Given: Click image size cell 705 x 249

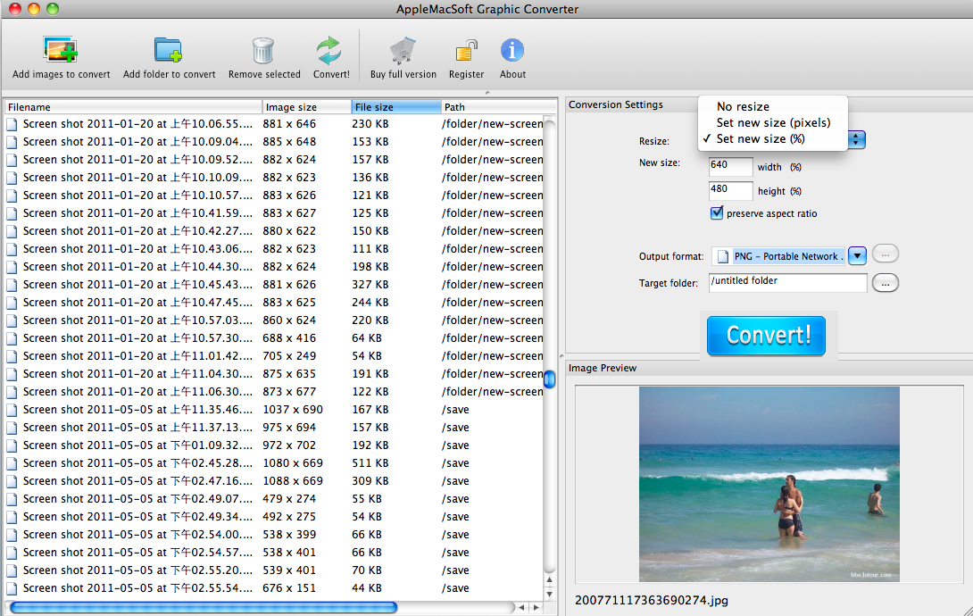Looking at the screenshot, I should [x=289, y=357].
